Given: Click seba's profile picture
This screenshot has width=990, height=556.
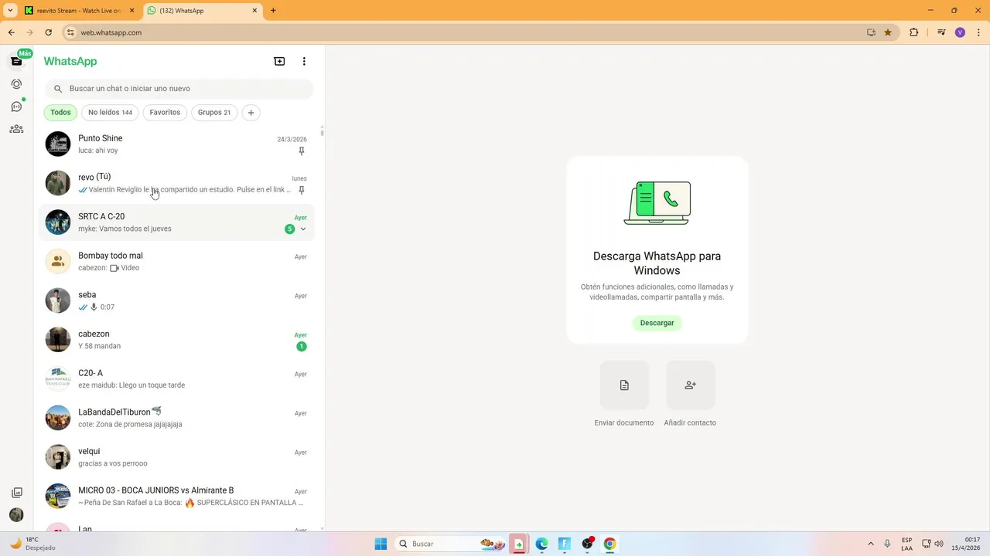Looking at the screenshot, I should 58,300.
